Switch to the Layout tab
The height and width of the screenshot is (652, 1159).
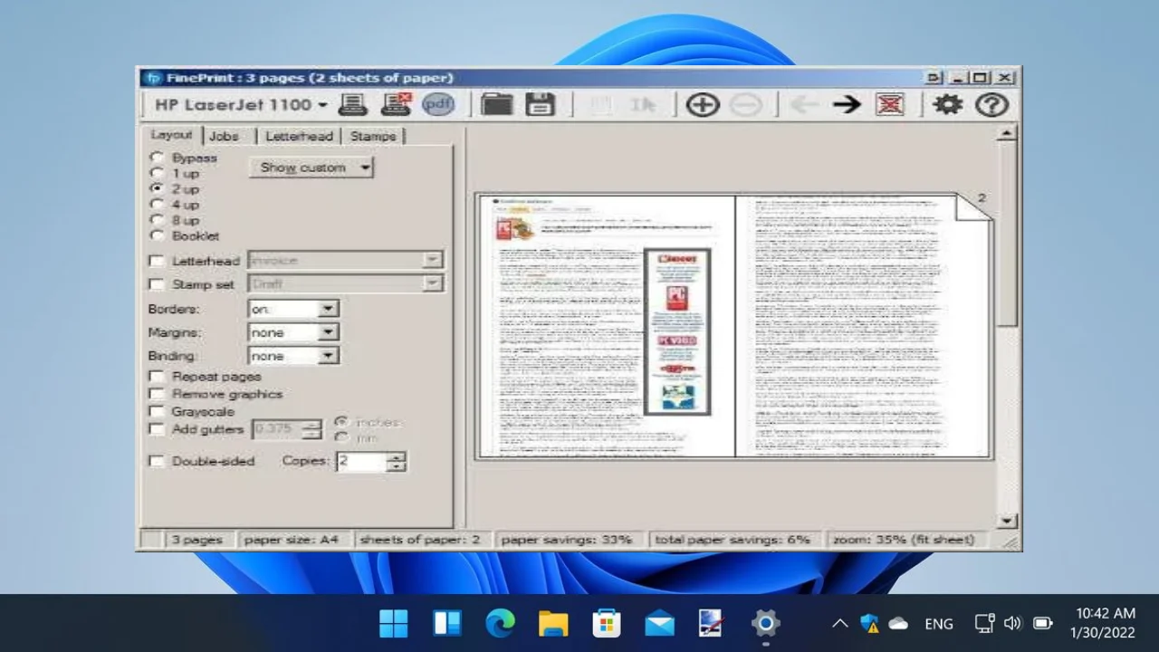pyautogui.click(x=172, y=135)
